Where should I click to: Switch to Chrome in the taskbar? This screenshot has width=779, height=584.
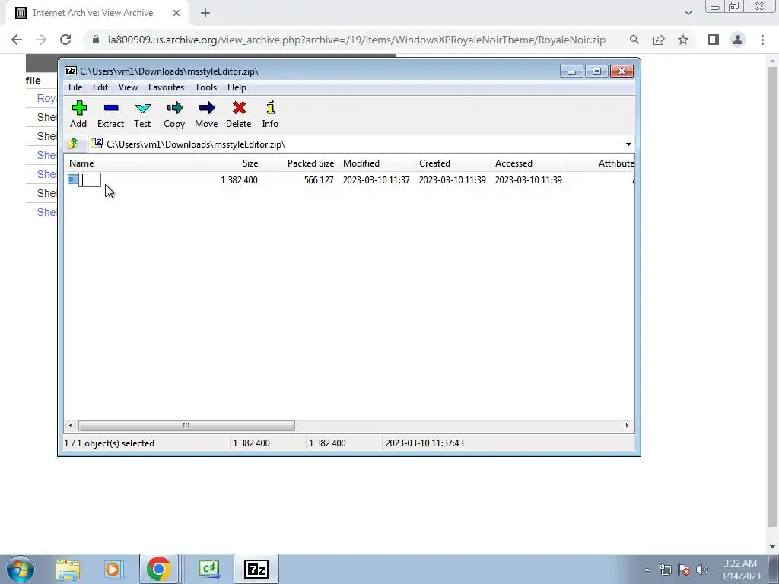click(158, 569)
